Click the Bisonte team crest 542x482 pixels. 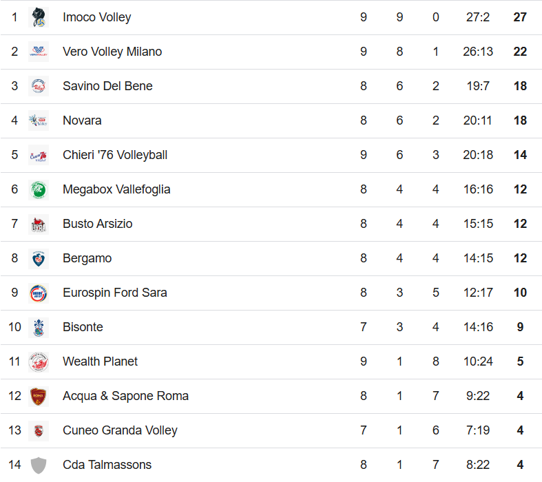[x=39, y=327]
